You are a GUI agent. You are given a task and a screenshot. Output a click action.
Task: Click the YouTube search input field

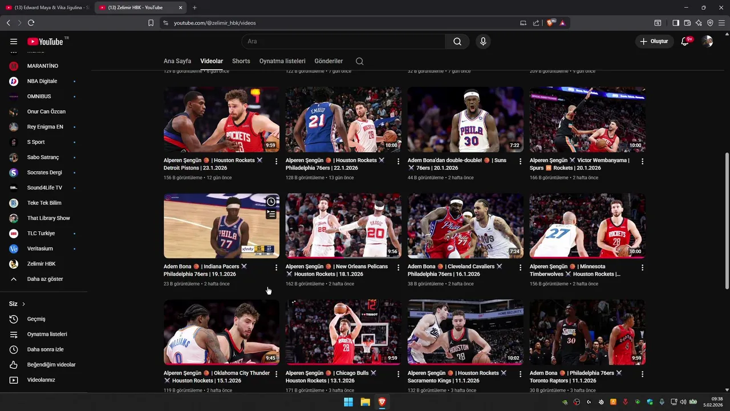[x=343, y=41]
